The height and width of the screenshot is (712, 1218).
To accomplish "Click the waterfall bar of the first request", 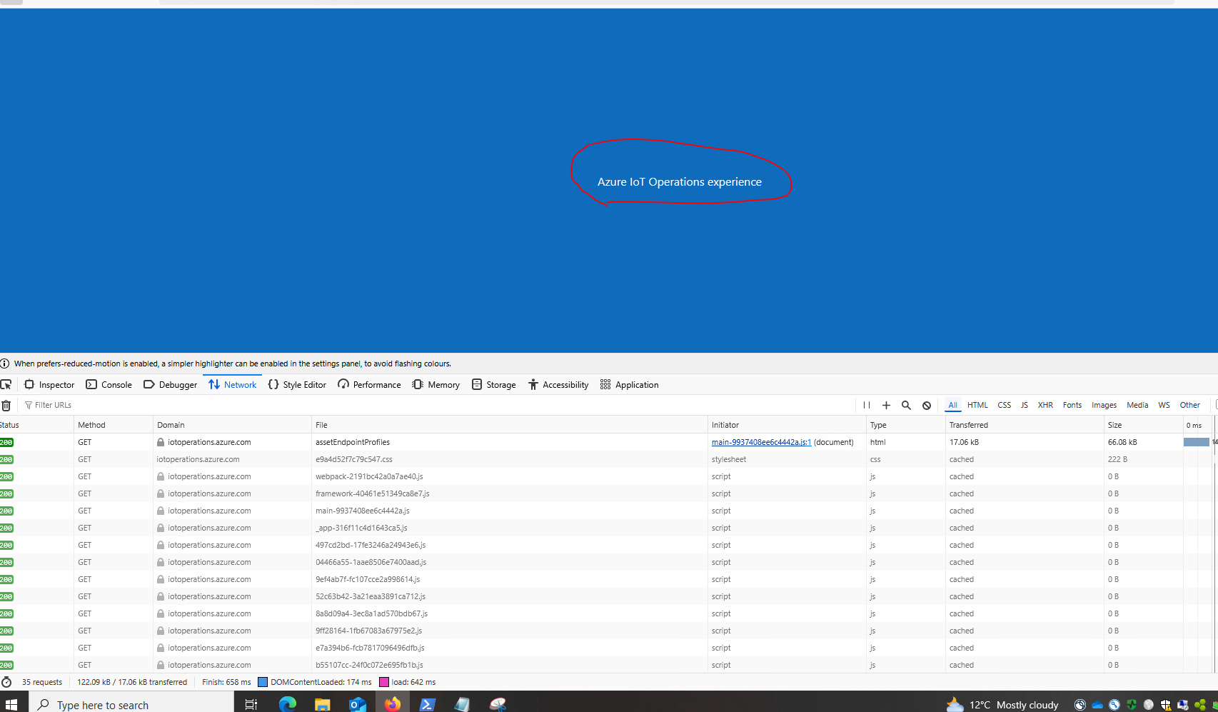I will 1196,442.
